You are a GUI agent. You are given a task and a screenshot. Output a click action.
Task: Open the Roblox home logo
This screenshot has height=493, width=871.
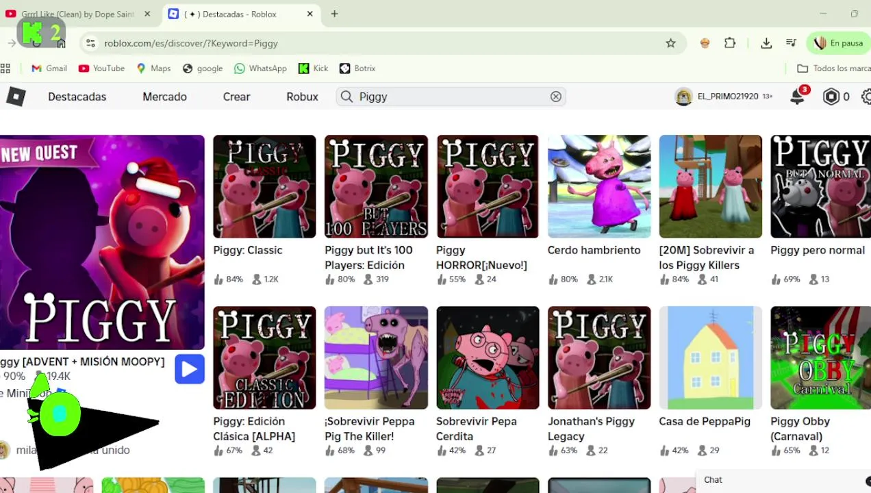16,97
